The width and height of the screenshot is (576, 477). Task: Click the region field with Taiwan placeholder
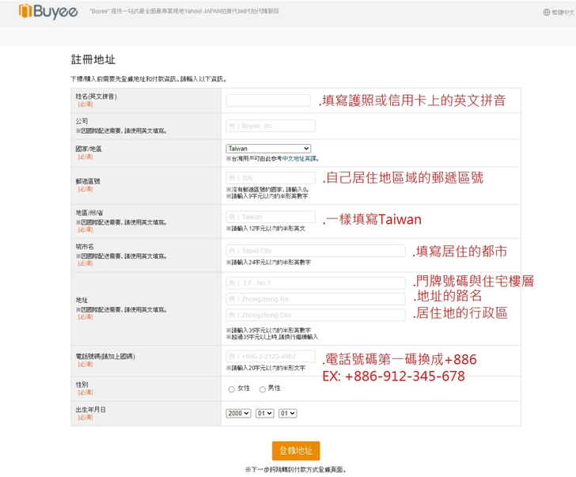[x=270, y=217]
